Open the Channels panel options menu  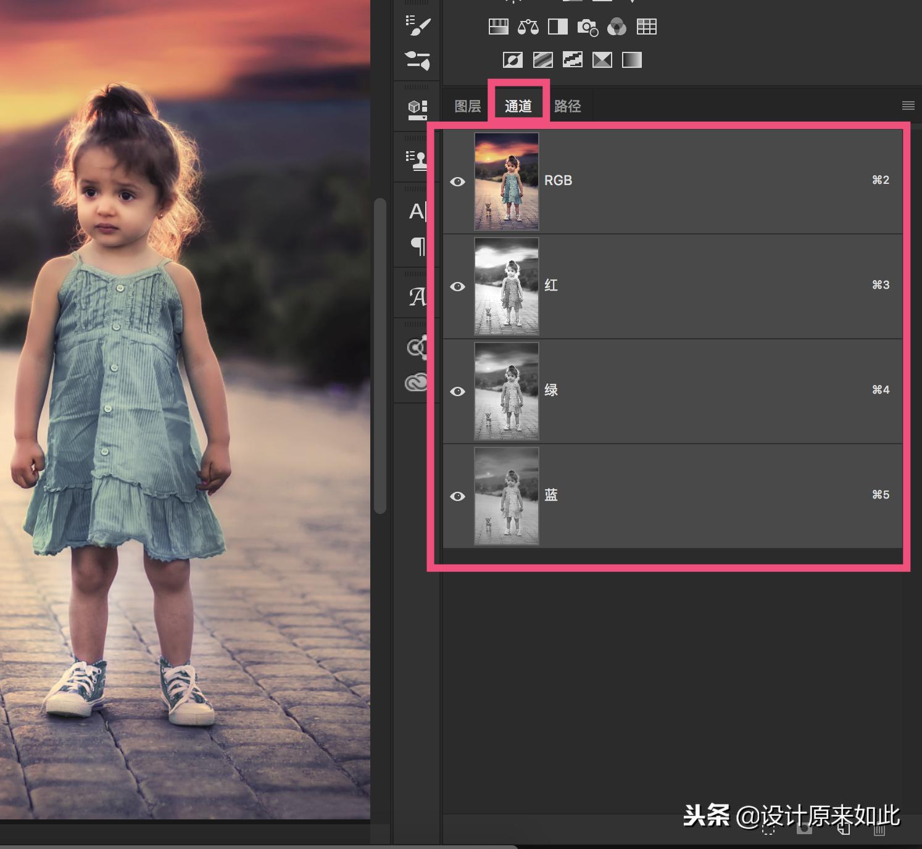point(908,106)
